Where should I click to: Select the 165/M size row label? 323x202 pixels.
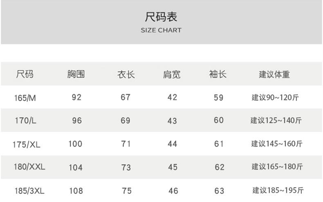(x=25, y=98)
